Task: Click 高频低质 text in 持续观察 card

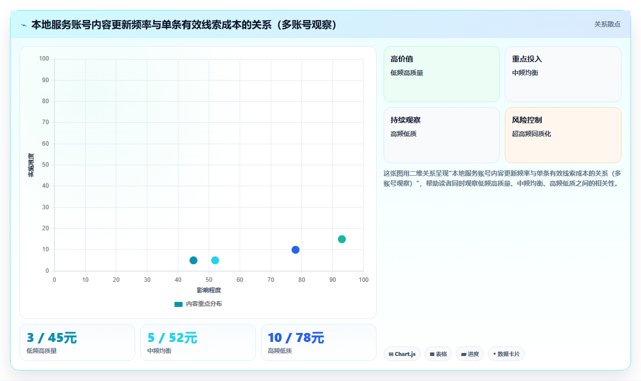Action: [x=404, y=134]
